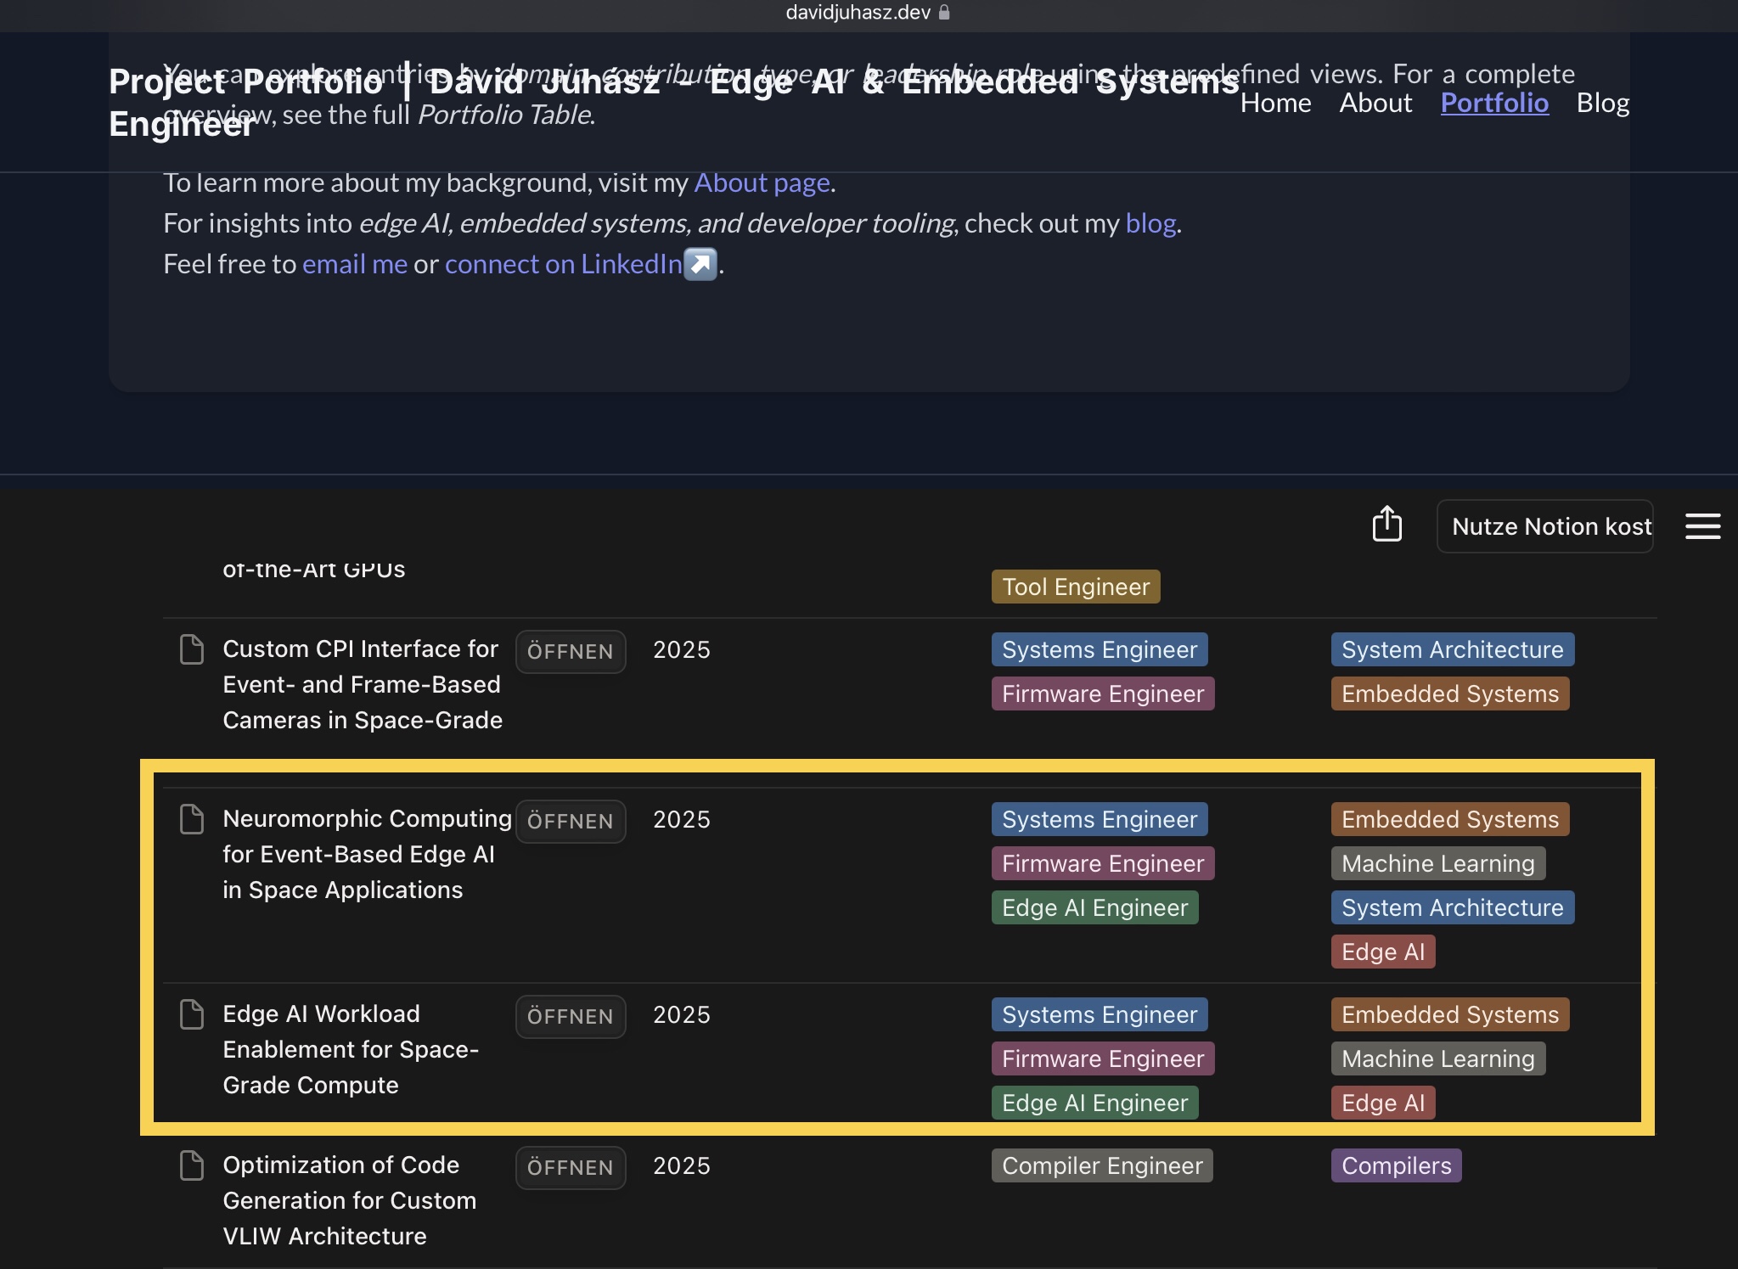Click page icon beside Optimization of Code entry

pyautogui.click(x=192, y=1165)
